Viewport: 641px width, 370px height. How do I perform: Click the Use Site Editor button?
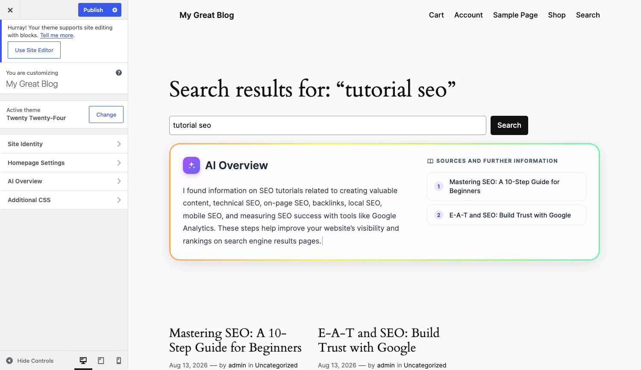(34, 50)
